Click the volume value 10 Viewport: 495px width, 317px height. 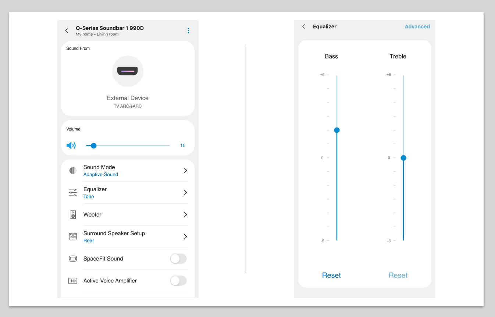183,146
